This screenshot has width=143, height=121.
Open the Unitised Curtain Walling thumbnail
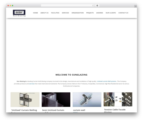[25, 100]
